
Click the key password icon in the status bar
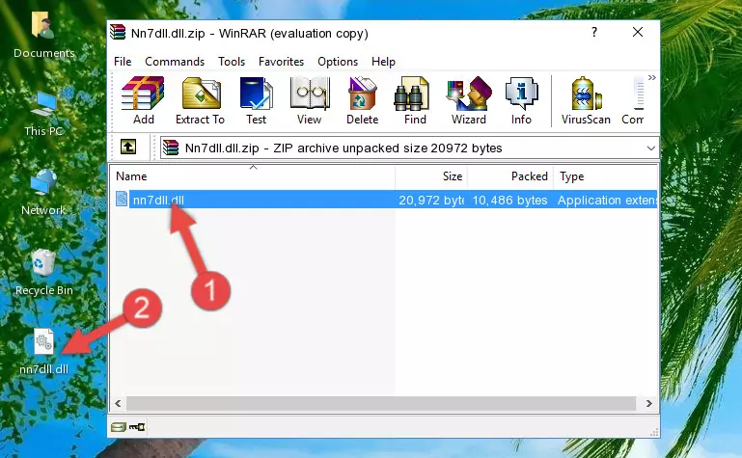point(137,427)
